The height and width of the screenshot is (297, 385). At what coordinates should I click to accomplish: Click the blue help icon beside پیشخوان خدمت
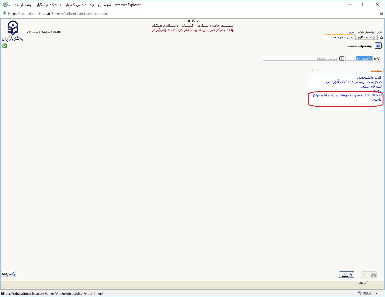378,46
